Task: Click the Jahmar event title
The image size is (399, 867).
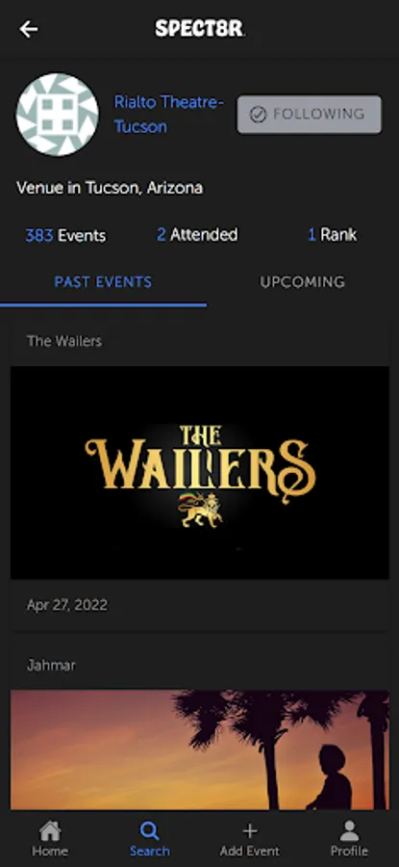Action: pyautogui.click(x=51, y=665)
